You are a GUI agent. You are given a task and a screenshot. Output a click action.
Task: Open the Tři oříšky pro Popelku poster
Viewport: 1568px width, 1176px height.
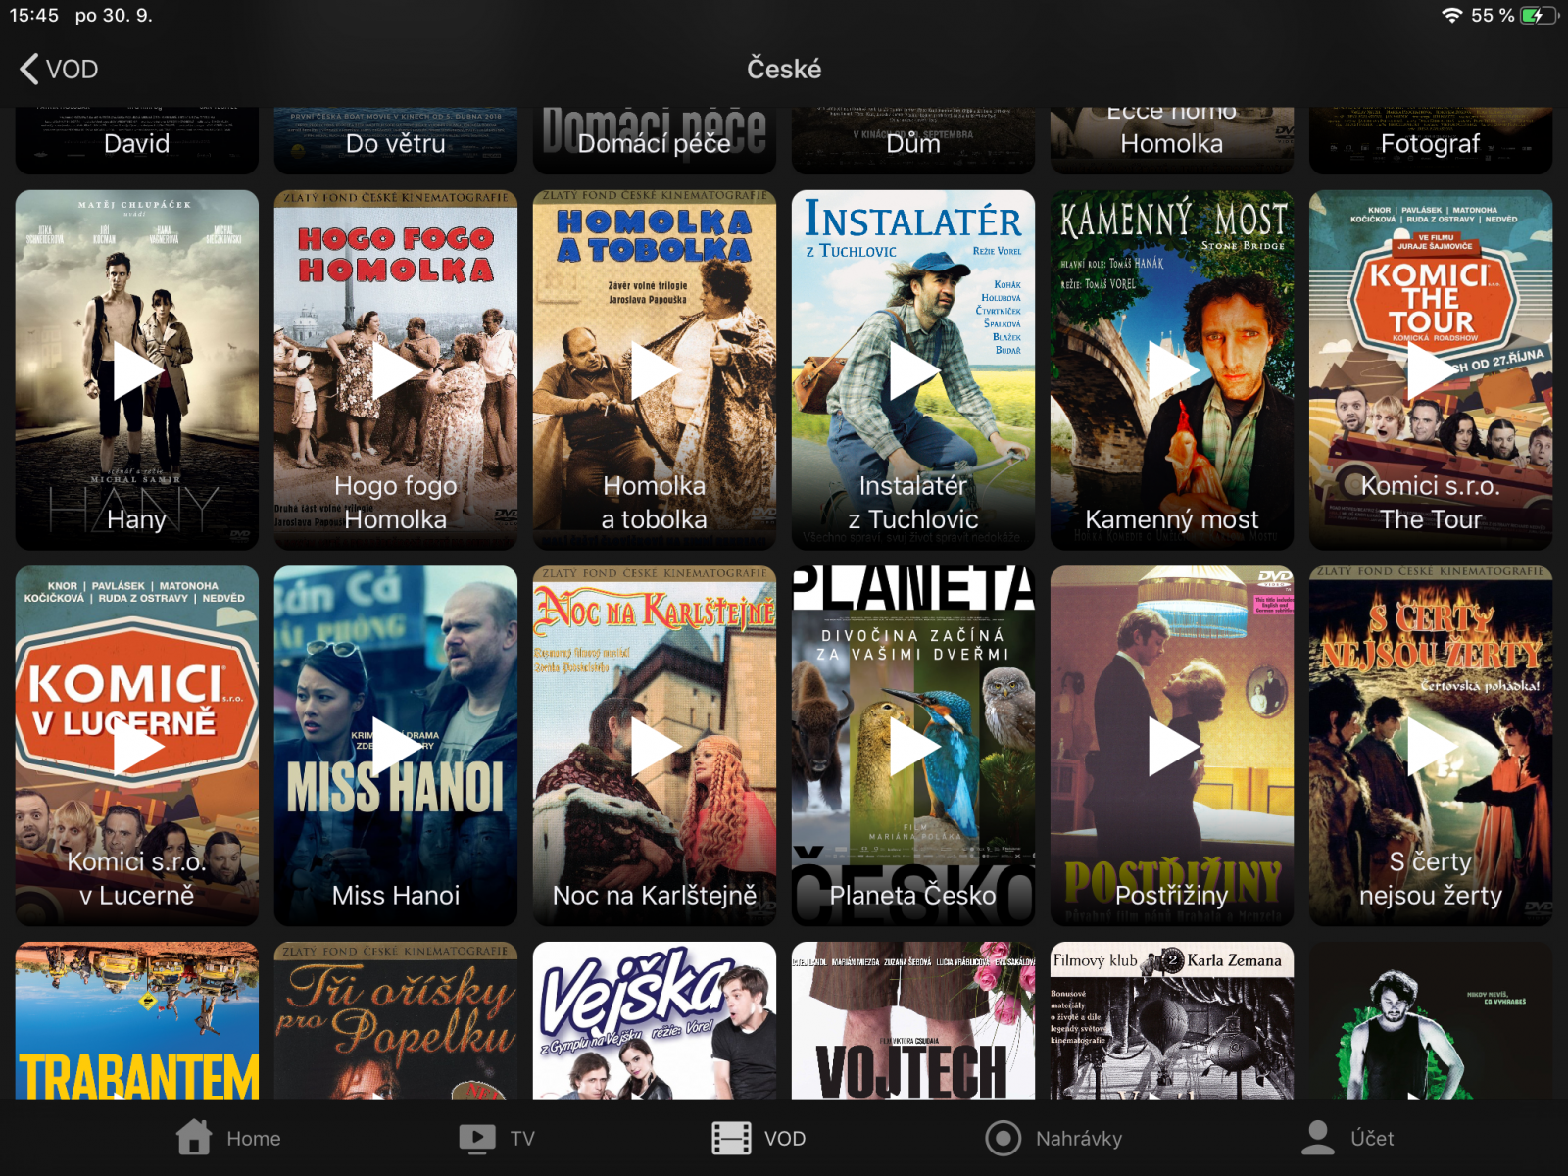click(396, 1020)
